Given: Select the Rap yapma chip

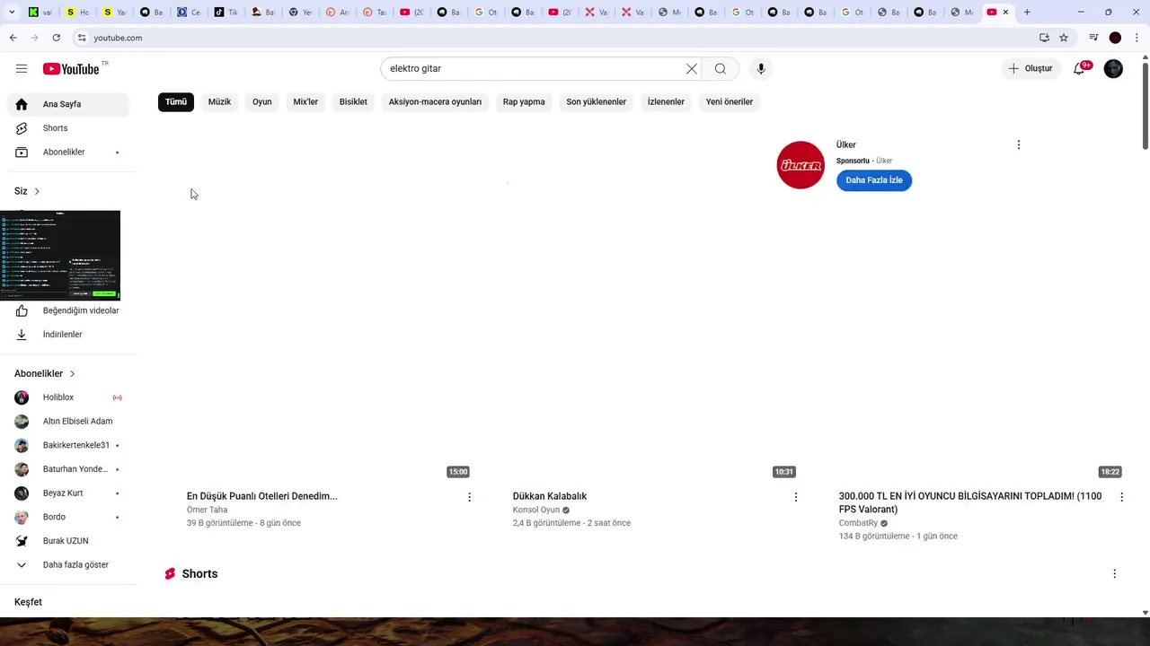Looking at the screenshot, I should (524, 102).
